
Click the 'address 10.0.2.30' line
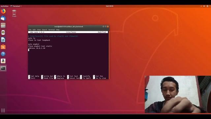[x=37, y=48]
